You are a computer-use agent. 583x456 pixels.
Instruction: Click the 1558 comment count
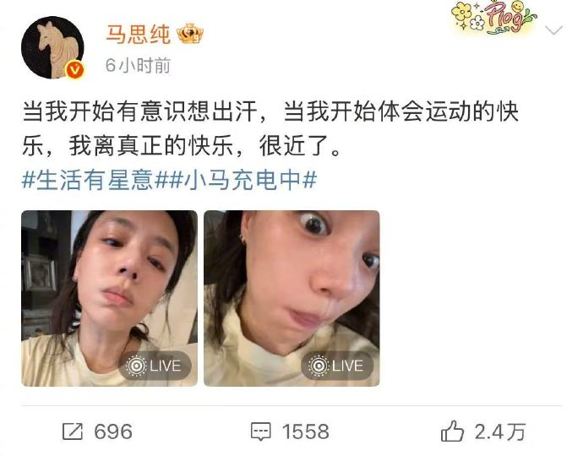click(x=305, y=432)
